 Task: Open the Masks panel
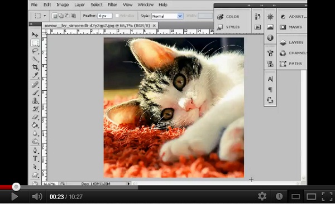tap(291, 27)
